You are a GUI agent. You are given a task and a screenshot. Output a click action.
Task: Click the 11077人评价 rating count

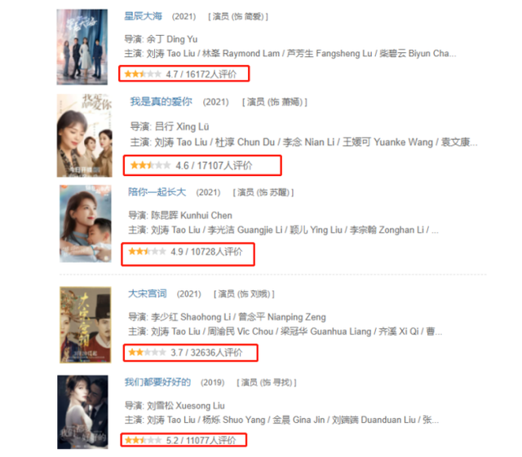(x=211, y=441)
